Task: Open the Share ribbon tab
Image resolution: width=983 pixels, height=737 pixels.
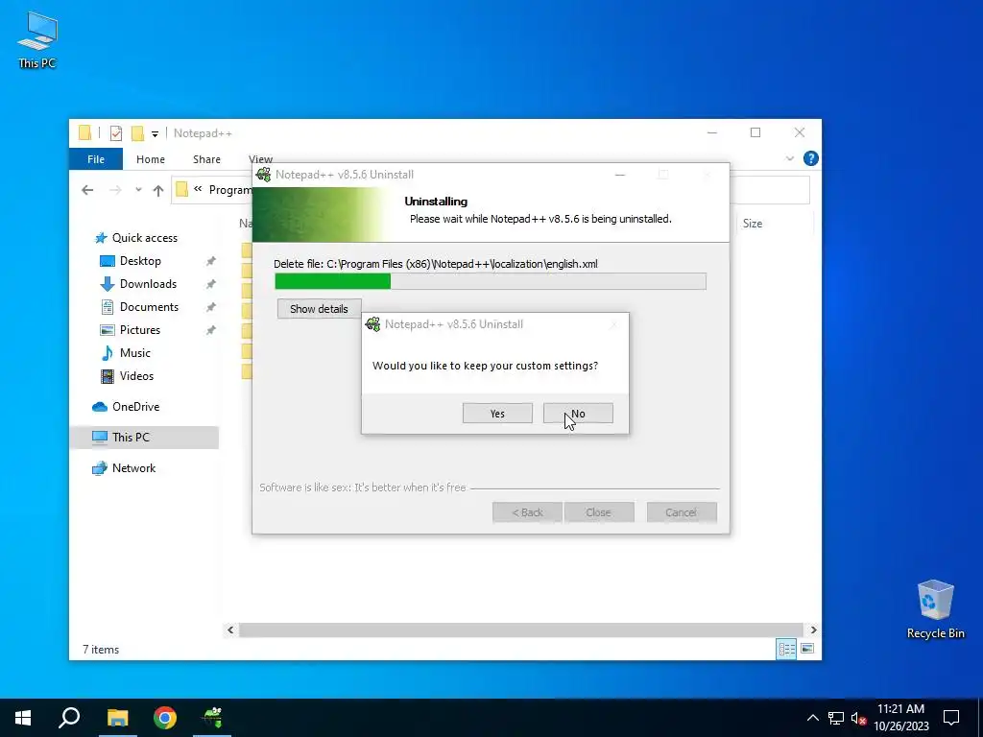Action: coord(206,159)
